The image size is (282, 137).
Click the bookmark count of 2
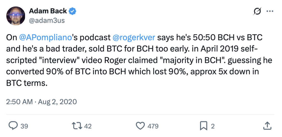[213, 126]
